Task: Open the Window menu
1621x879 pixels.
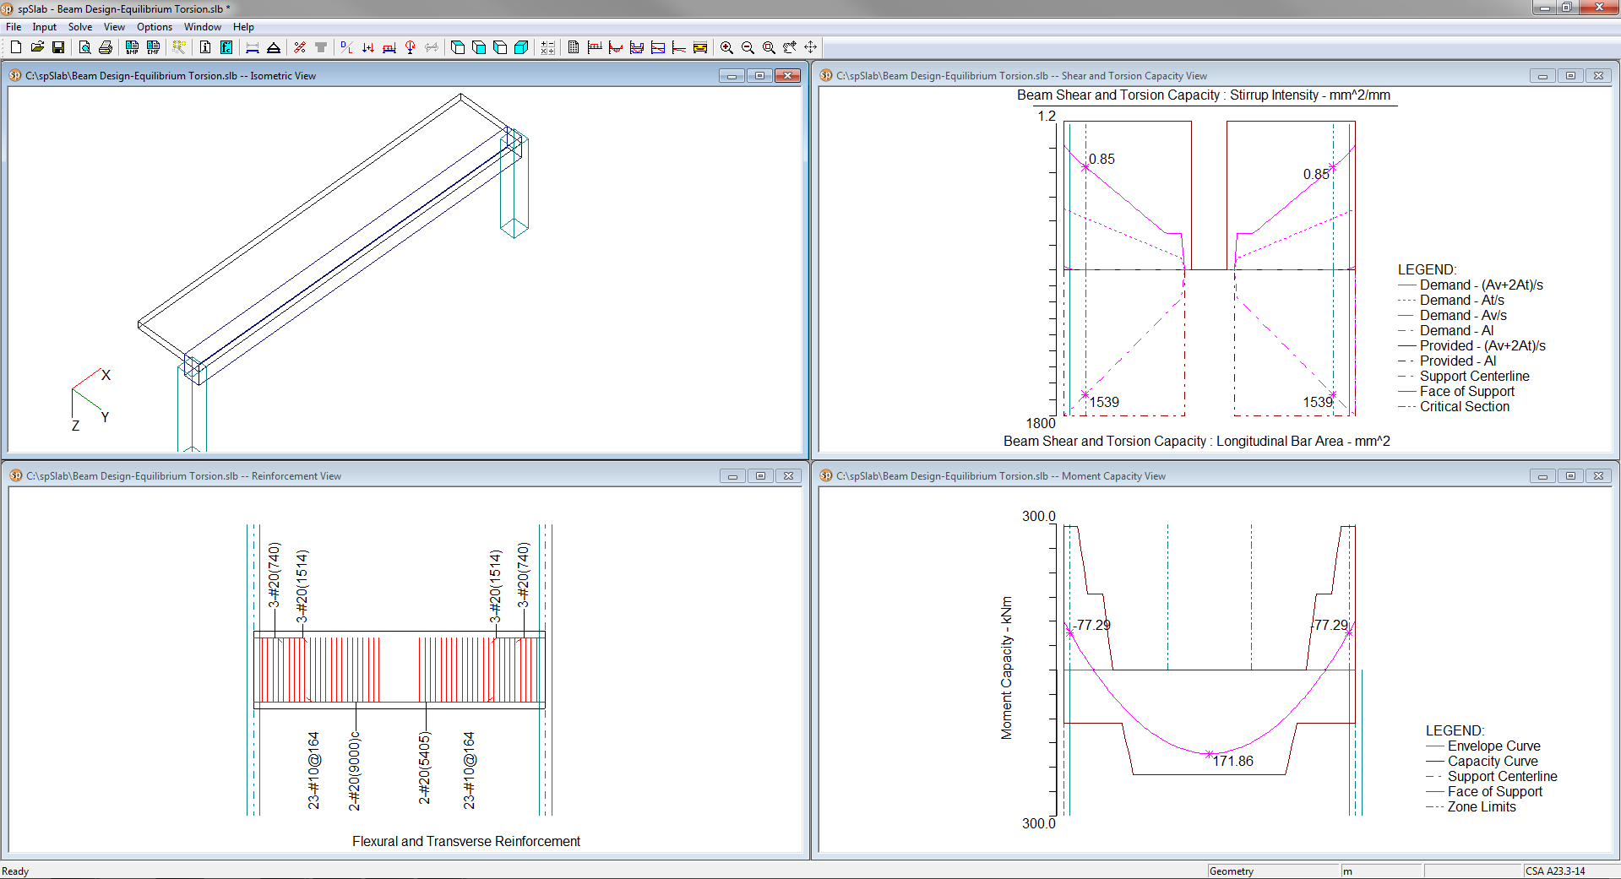Action: (203, 27)
